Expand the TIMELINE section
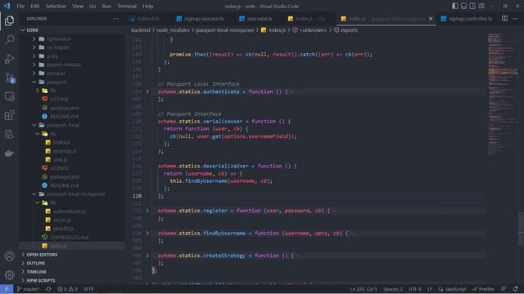This screenshot has height=294, width=524. 36,272
